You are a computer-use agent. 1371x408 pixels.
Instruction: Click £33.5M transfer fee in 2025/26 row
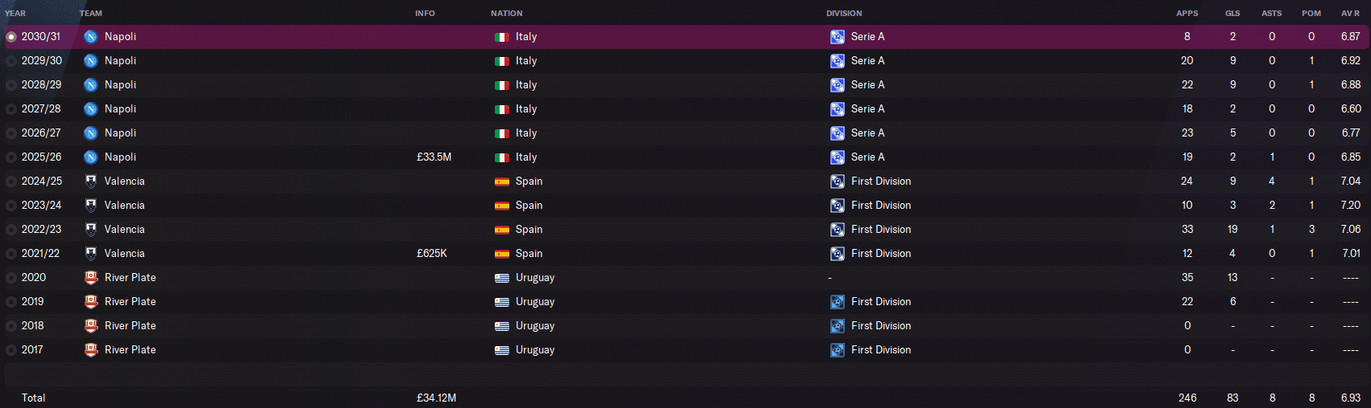click(434, 157)
